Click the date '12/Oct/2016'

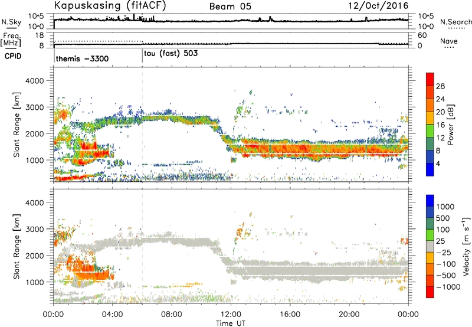tap(378, 6)
